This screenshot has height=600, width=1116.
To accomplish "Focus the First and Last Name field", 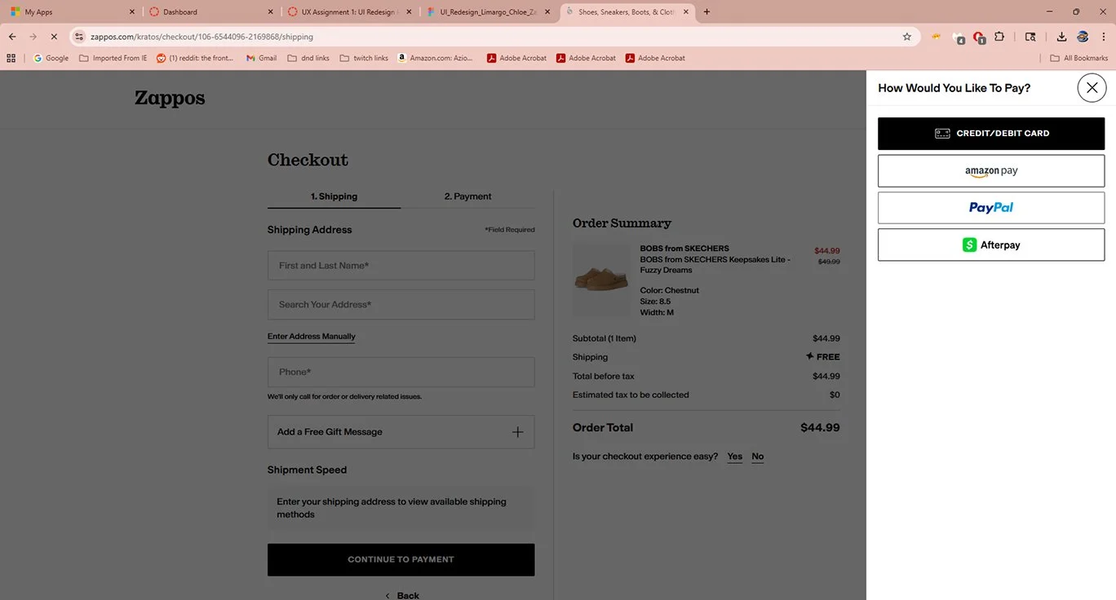I will click(401, 266).
